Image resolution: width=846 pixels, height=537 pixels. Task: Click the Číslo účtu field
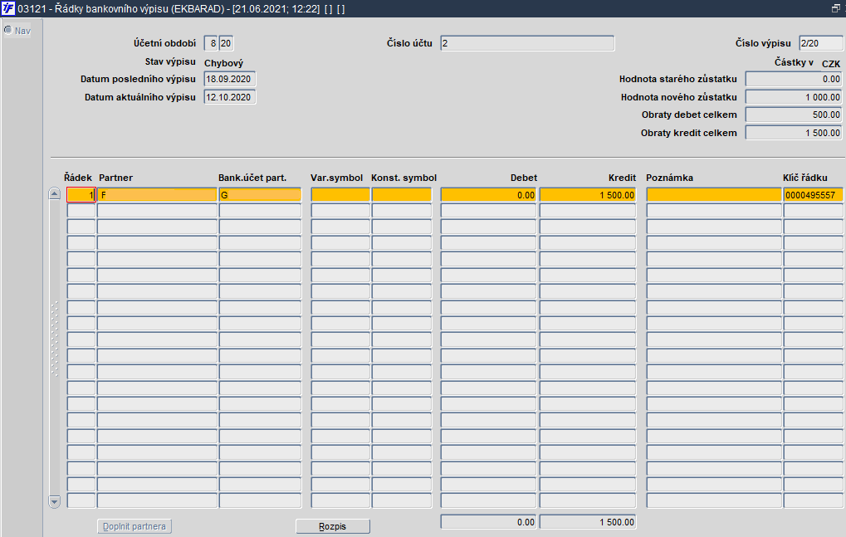point(527,43)
